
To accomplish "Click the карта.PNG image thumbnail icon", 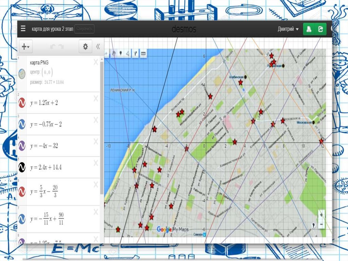I will (22, 74).
